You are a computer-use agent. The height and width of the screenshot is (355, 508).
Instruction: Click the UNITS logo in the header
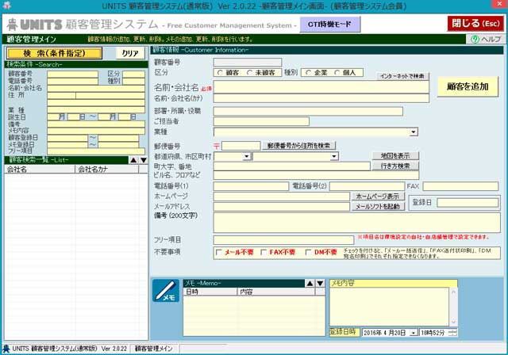tap(34, 25)
